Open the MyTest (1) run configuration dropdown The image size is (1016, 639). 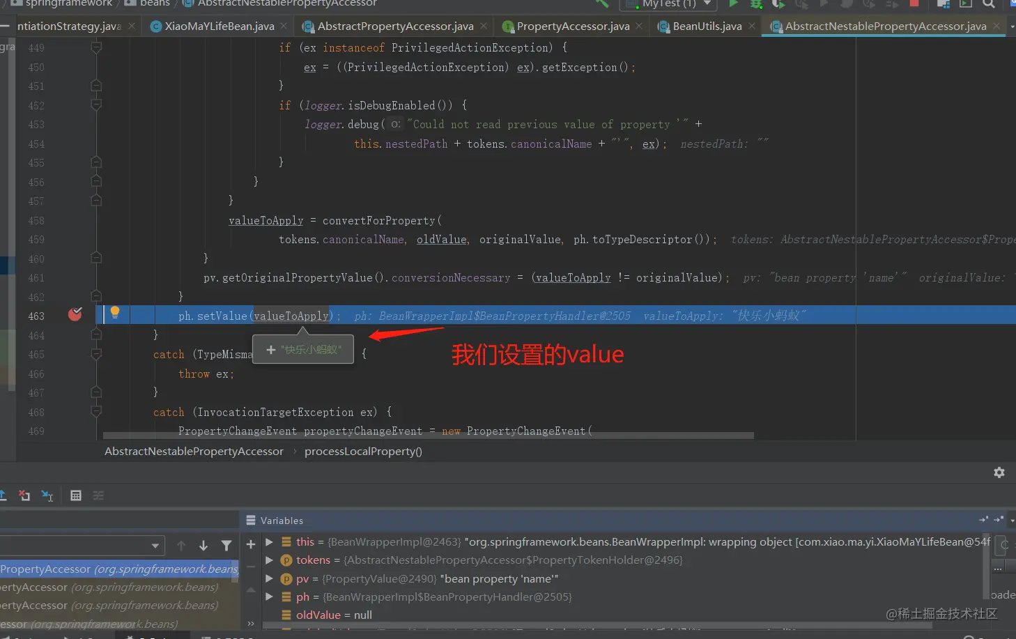pos(670,3)
